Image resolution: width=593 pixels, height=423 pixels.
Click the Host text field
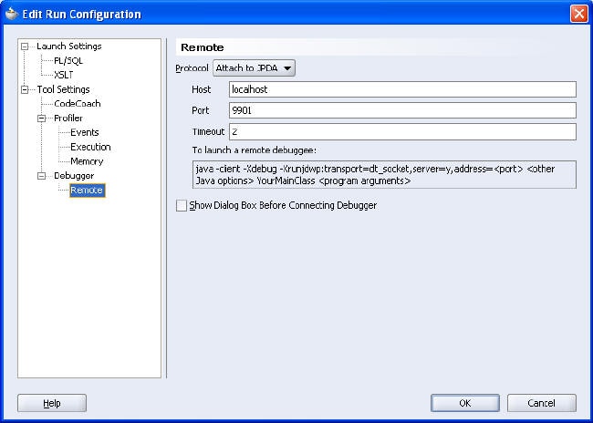point(402,89)
